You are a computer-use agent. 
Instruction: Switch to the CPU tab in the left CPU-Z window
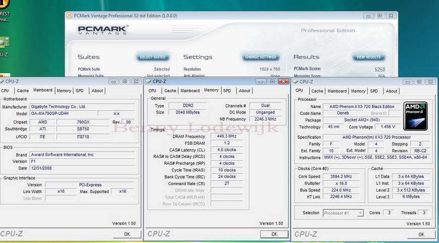[5, 91]
